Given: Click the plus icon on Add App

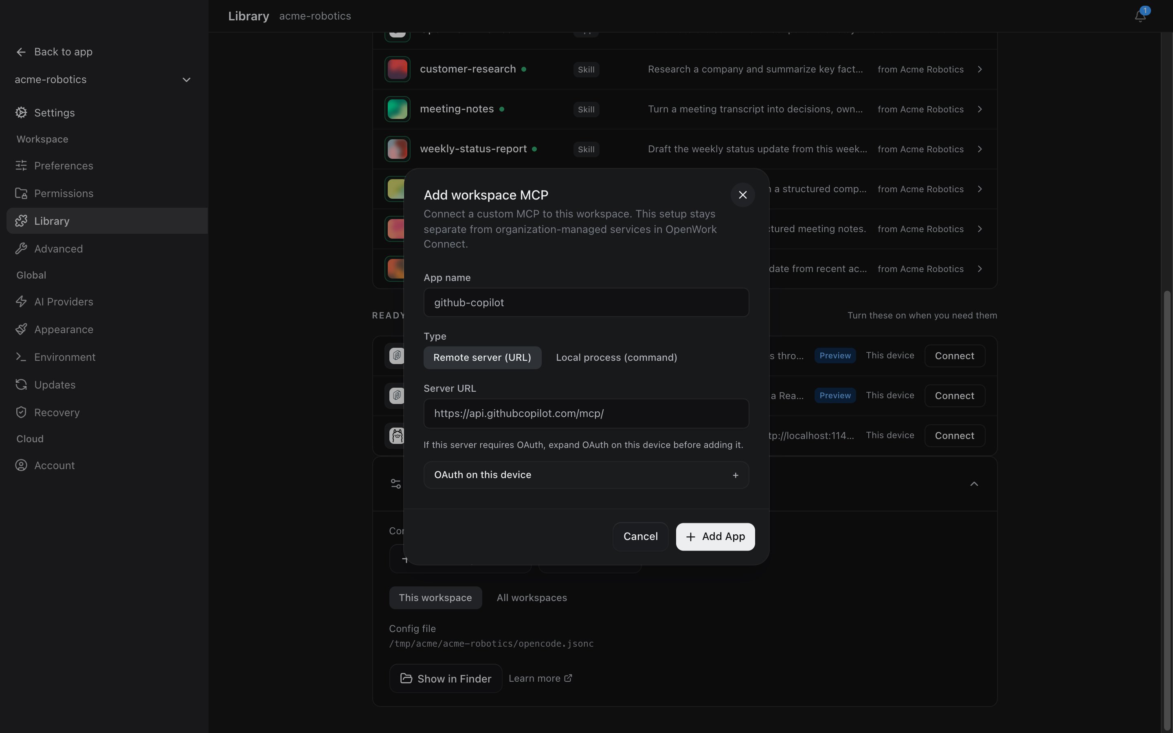Looking at the screenshot, I should tap(691, 537).
